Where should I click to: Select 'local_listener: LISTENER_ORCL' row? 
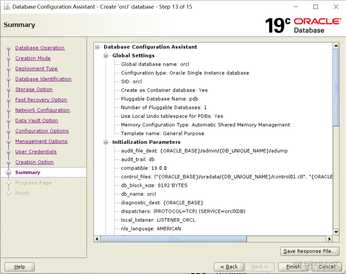tap(158, 220)
